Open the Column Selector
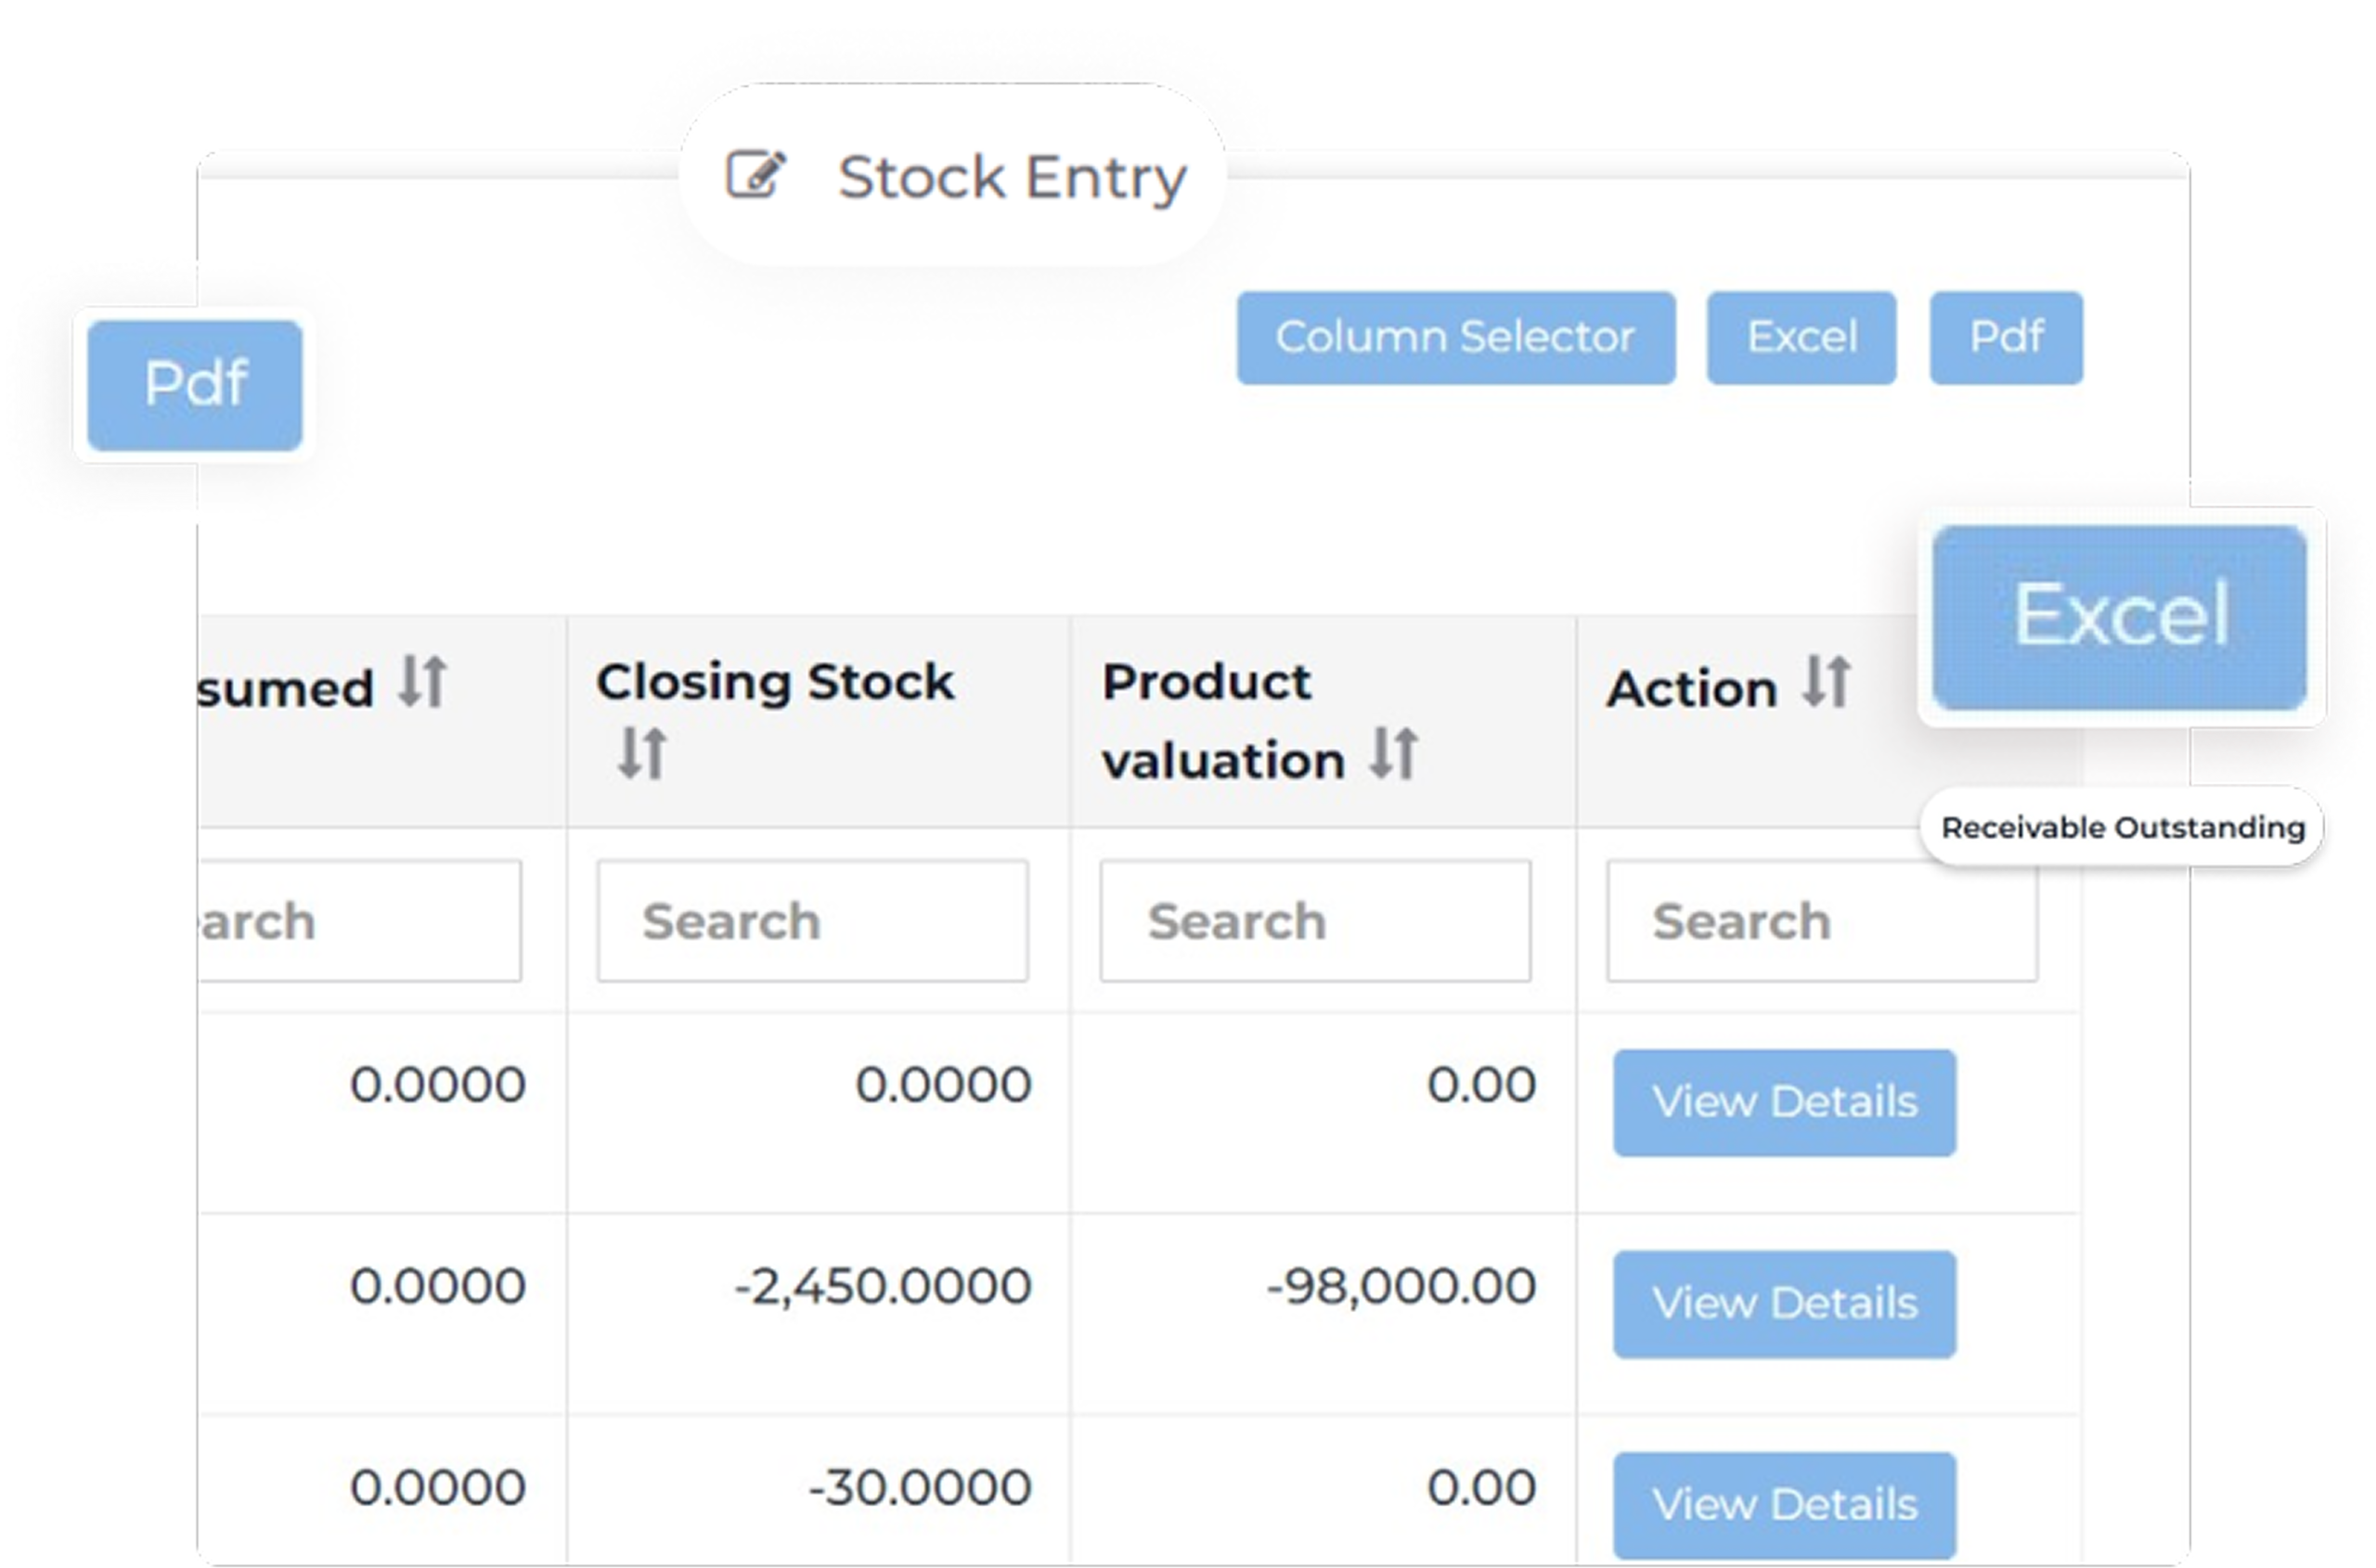 click(1454, 338)
